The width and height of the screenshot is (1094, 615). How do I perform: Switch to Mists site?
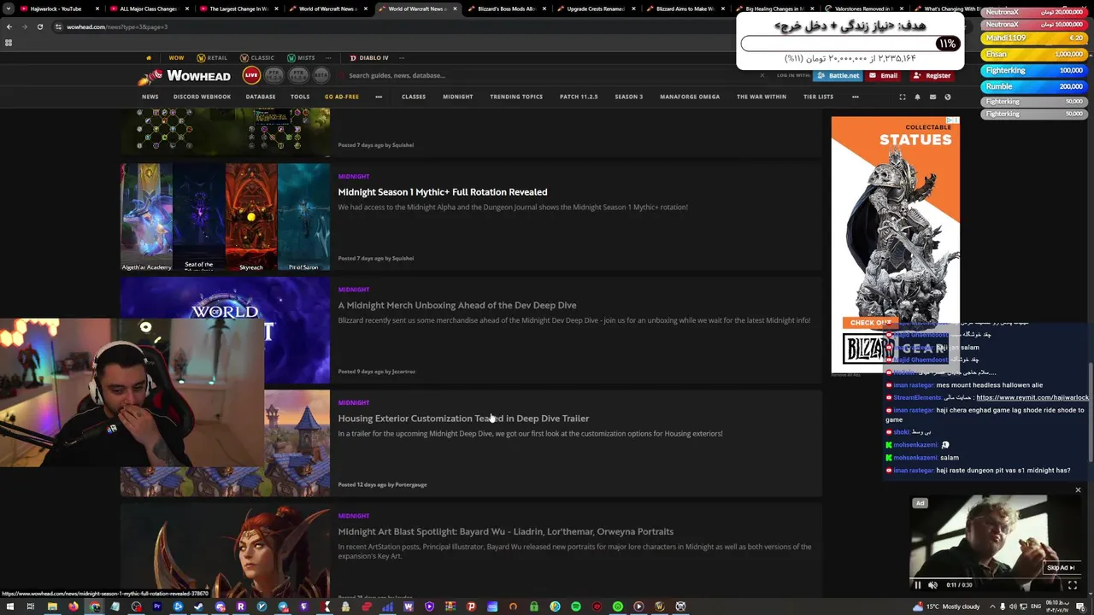(301, 58)
